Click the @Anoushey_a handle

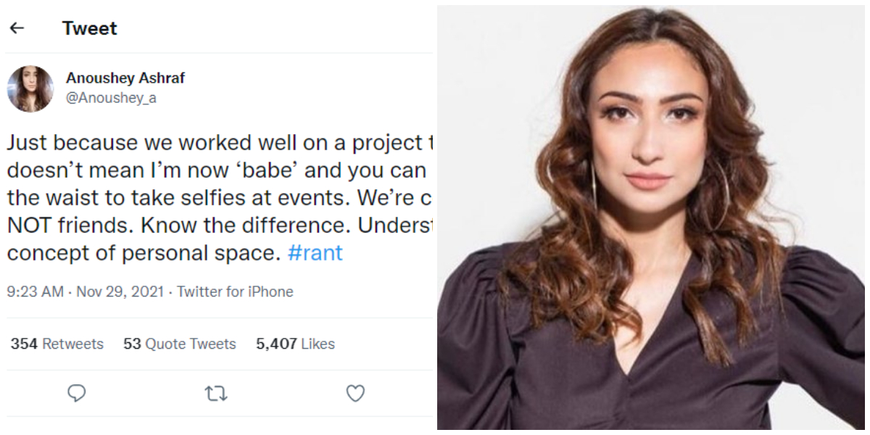(111, 99)
